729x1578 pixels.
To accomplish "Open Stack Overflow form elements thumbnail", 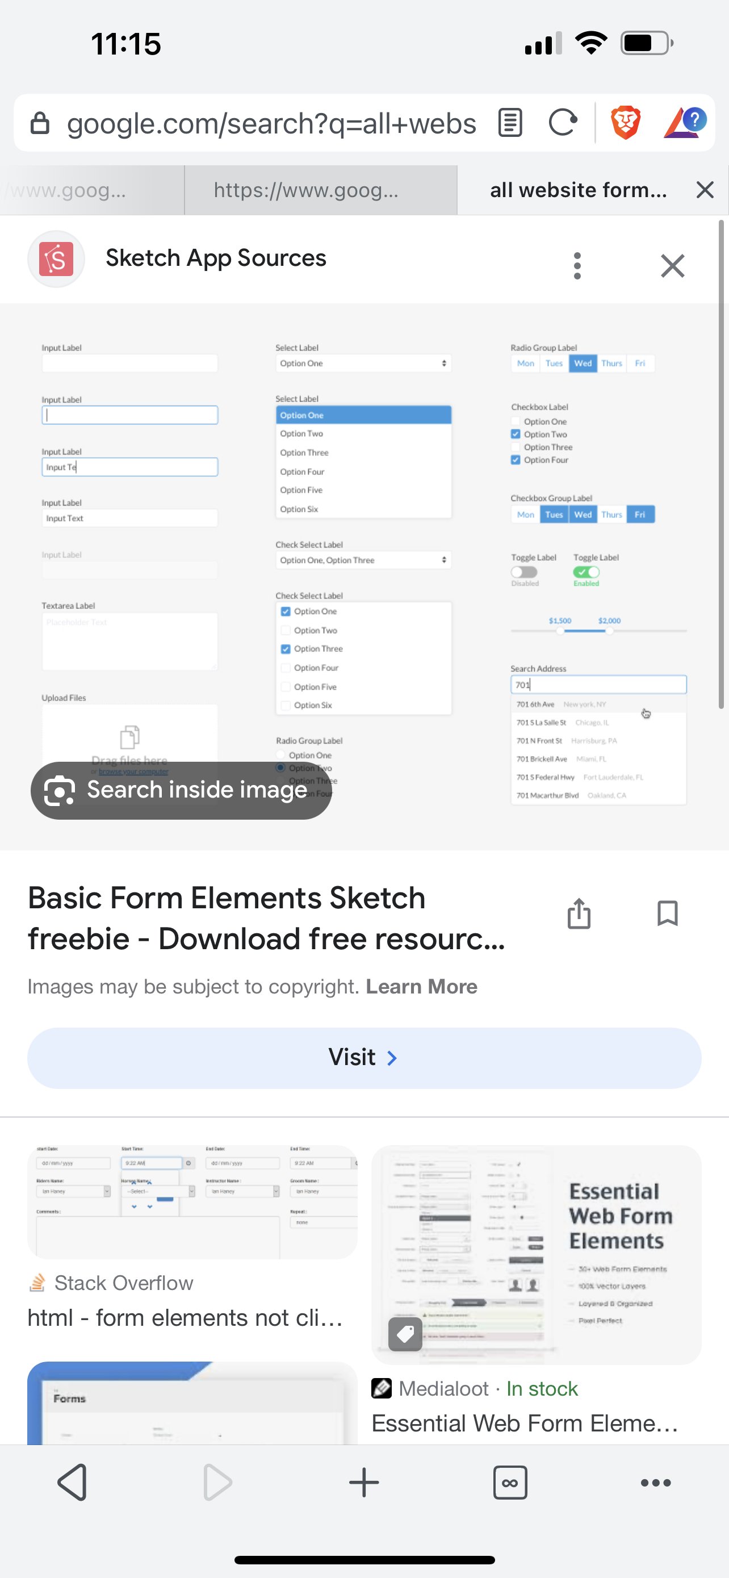I will point(192,1202).
